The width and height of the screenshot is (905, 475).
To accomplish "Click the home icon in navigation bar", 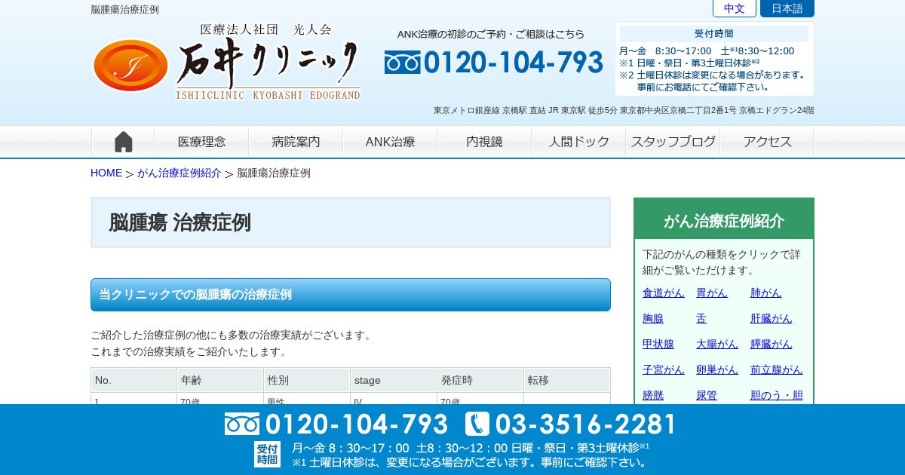I will click(x=123, y=142).
